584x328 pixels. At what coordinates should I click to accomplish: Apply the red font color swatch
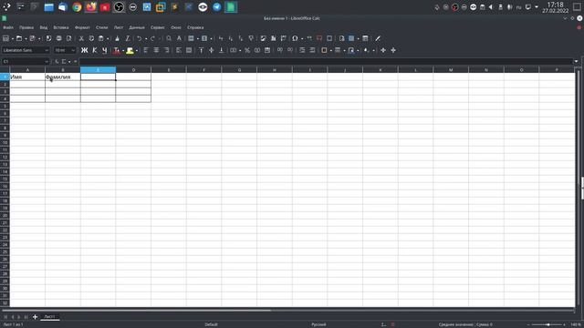(x=117, y=51)
